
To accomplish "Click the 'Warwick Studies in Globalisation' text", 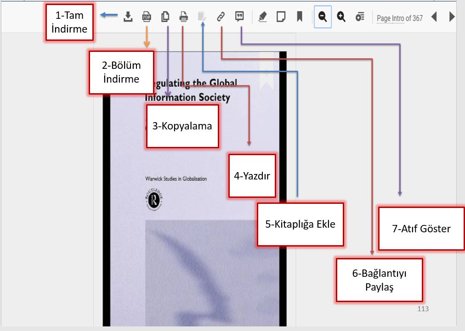I will pos(176,179).
